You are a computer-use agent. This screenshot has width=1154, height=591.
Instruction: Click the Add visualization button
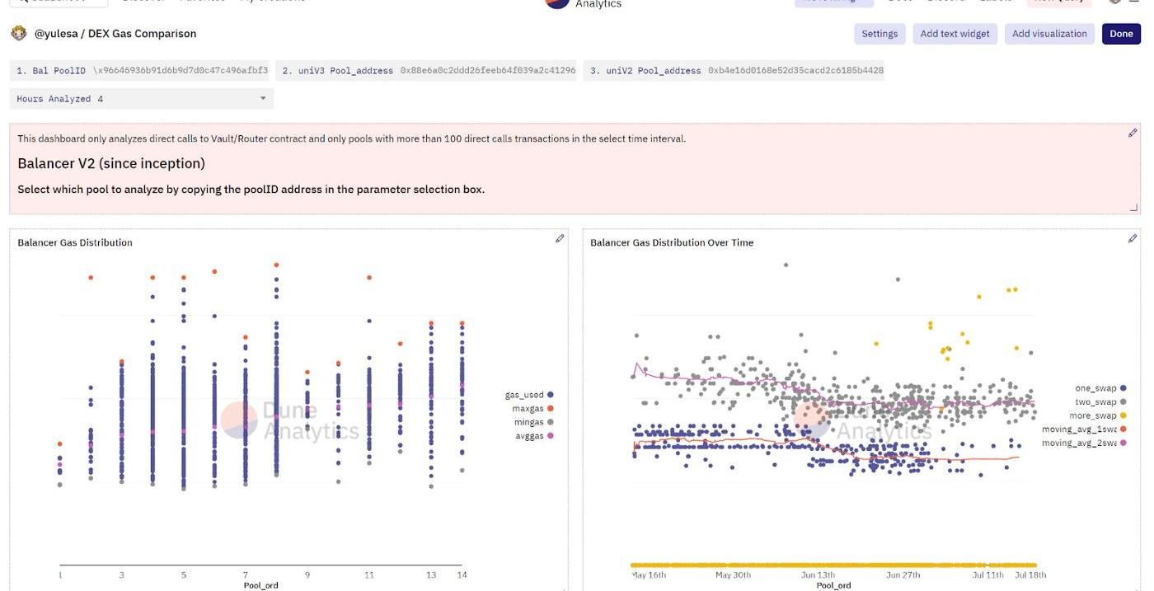pos(1049,34)
